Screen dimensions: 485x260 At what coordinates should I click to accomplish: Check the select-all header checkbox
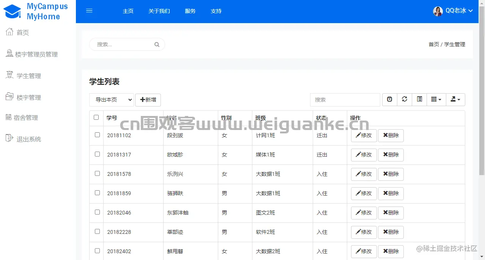tap(96, 117)
